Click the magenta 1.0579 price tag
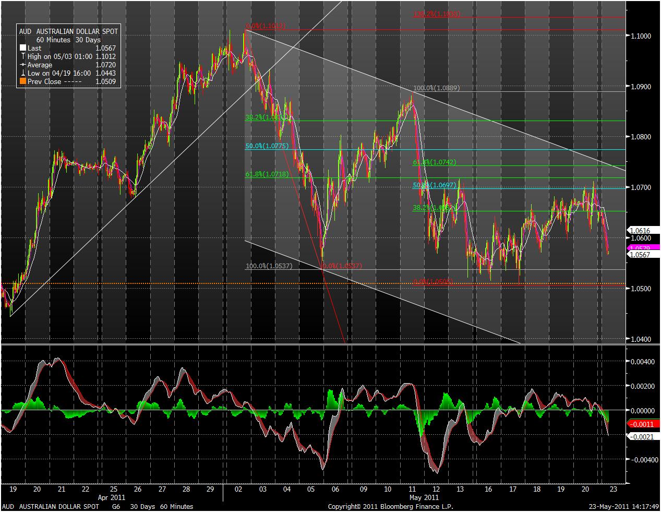Screen dimensions: 661x512 click(x=640, y=248)
